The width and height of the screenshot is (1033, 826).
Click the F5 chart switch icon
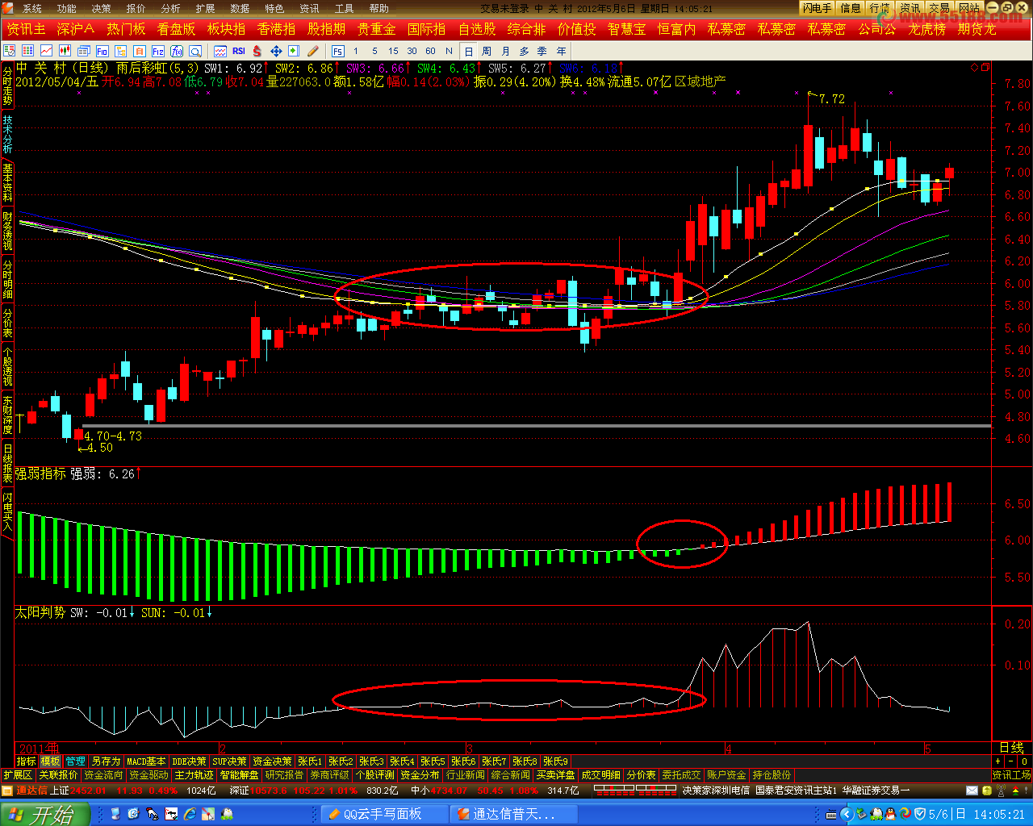coord(338,51)
